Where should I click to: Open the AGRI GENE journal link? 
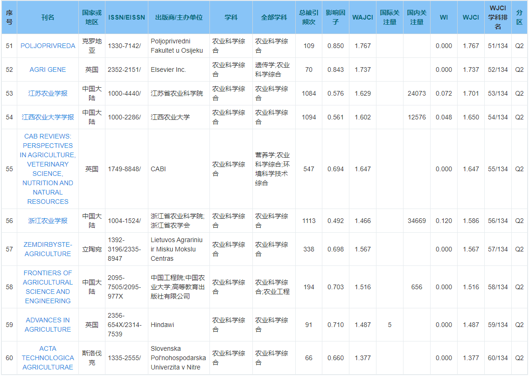pyautogui.click(x=48, y=70)
